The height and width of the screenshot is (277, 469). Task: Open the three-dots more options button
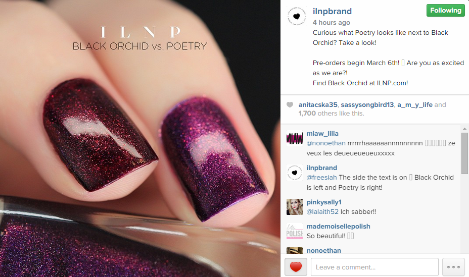coord(453,267)
